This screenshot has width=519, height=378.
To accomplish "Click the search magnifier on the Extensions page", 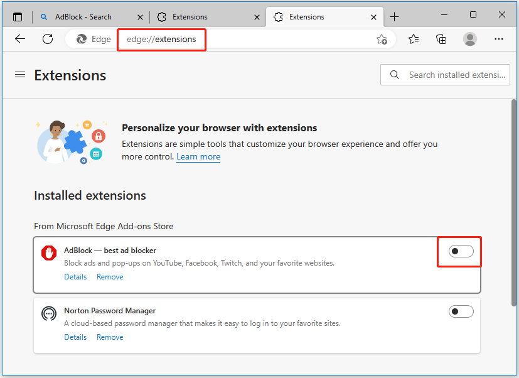I will [394, 74].
